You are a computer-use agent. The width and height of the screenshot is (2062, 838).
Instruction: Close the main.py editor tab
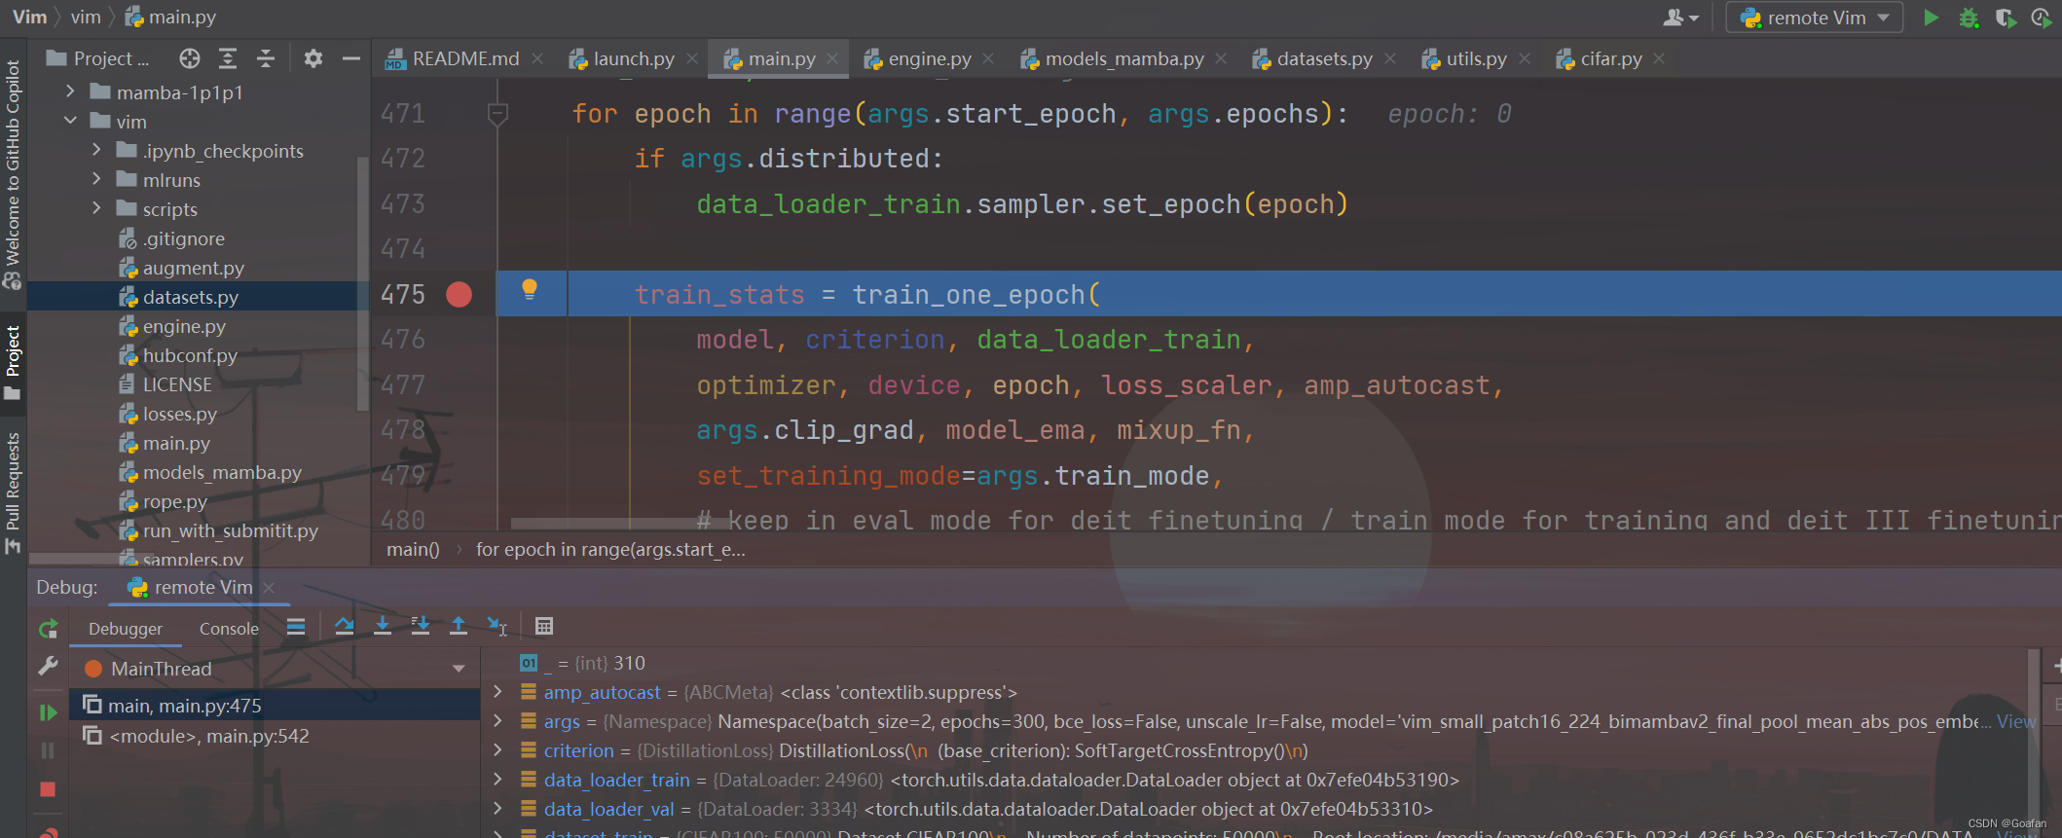tap(832, 58)
